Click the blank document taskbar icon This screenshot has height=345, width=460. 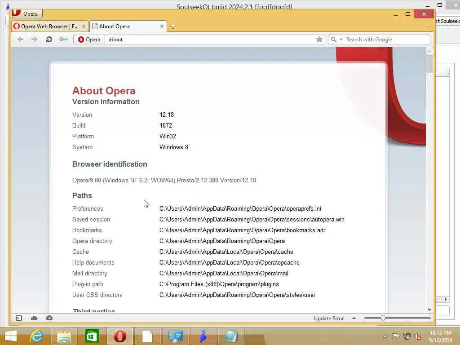point(147,336)
